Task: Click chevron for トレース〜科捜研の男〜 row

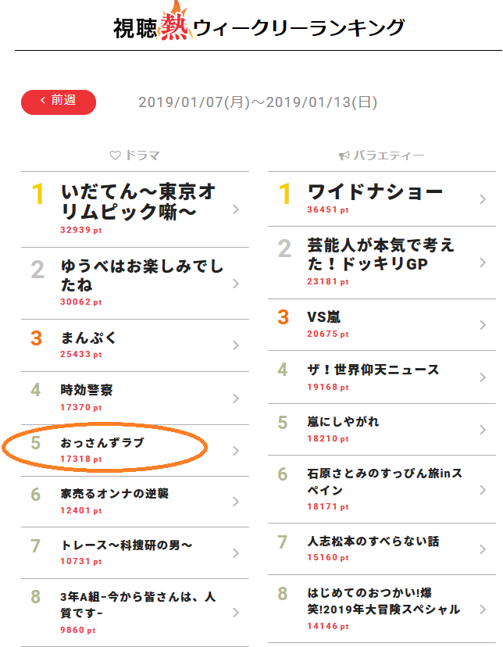Action: [x=236, y=553]
